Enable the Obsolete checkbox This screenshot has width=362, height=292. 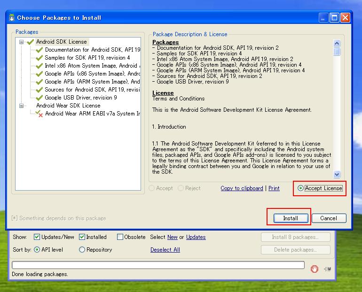[x=120, y=237]
